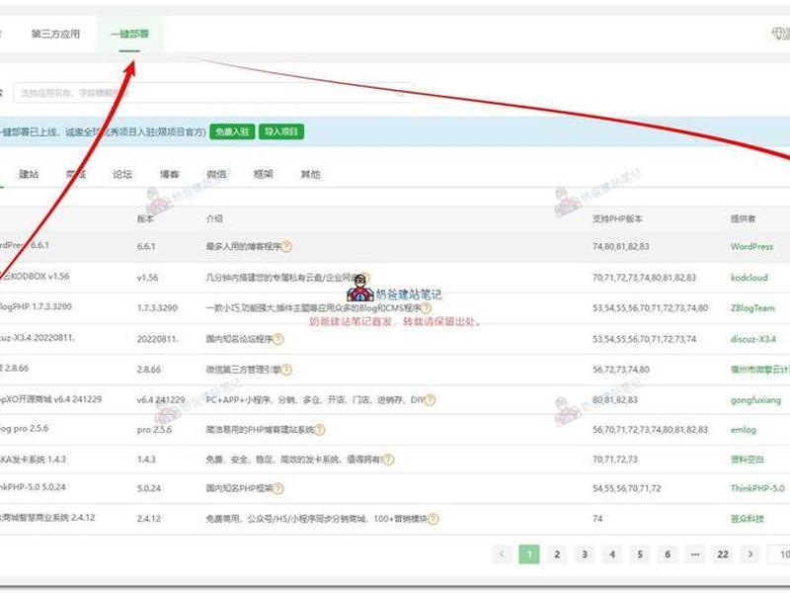The width and height of the screenshot is (790, 593).
Task: Click the 导入项目 button
Action: pyautogui.click(x=281, y=131)
